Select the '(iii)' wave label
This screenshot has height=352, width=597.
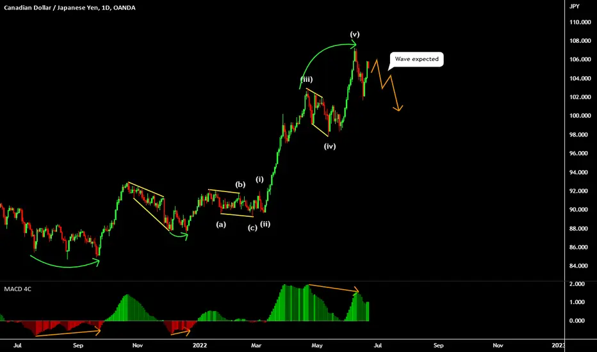click(x=306, y=79)
